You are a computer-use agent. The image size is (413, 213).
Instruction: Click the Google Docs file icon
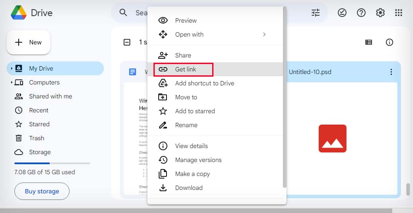click(x=133, y=72)
